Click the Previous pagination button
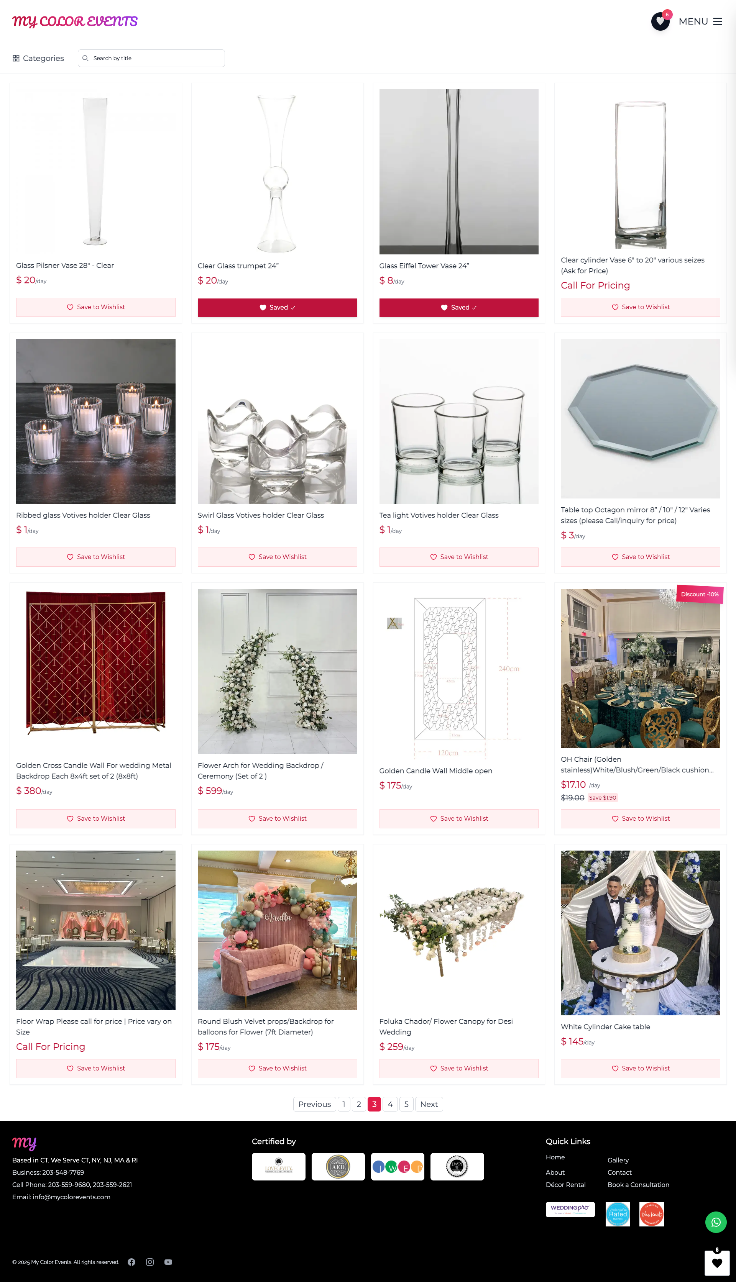 [314, 1104]
